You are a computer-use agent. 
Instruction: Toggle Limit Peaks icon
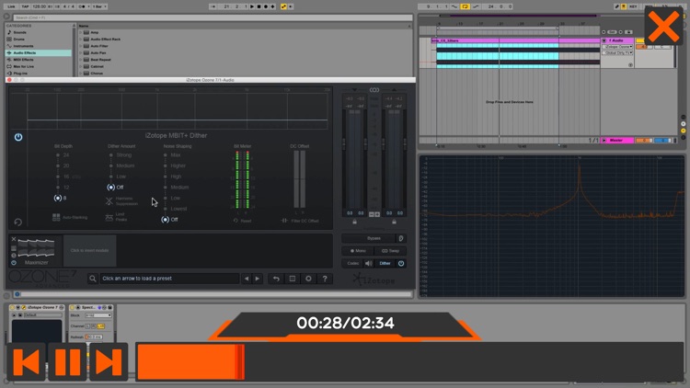[x=109, y=217]
